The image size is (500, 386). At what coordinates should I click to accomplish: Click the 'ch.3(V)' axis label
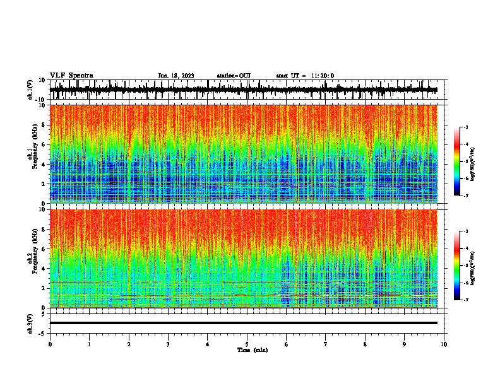30,324
